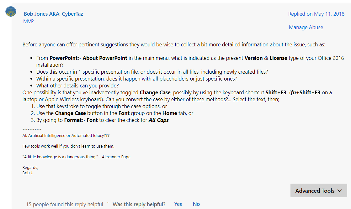Vote No for reply helpfulness
This screenshot has height=209, width=351.
pyautogui.click(x=196, y=204)
